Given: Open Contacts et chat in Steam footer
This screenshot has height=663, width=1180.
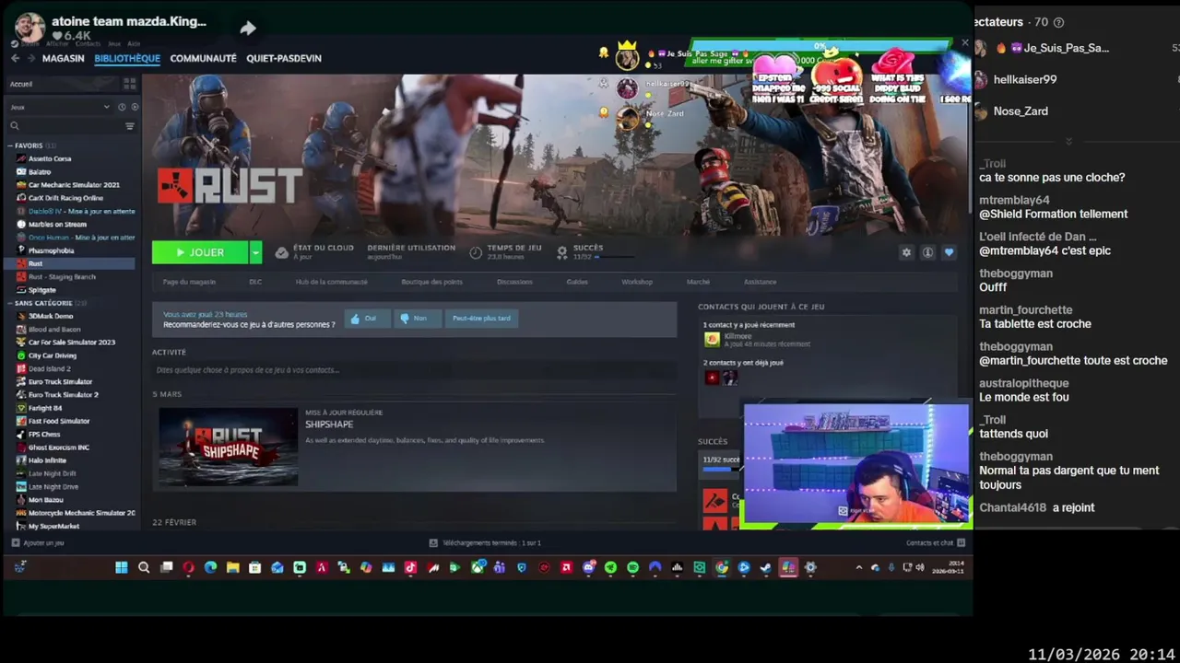Looking at the screenshot, I should [935, 543].
